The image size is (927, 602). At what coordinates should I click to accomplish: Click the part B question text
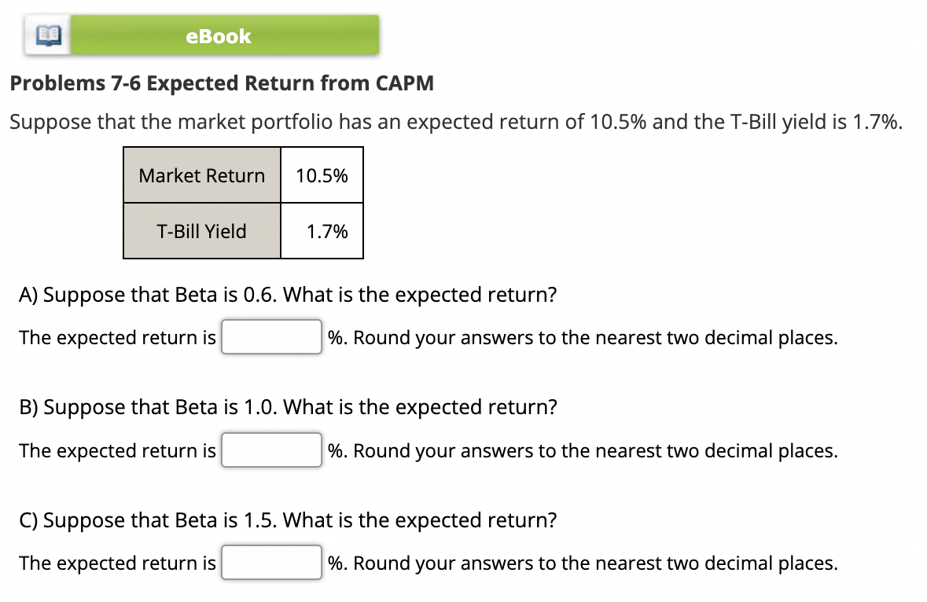pyautogui.click(x=288, y=407)
